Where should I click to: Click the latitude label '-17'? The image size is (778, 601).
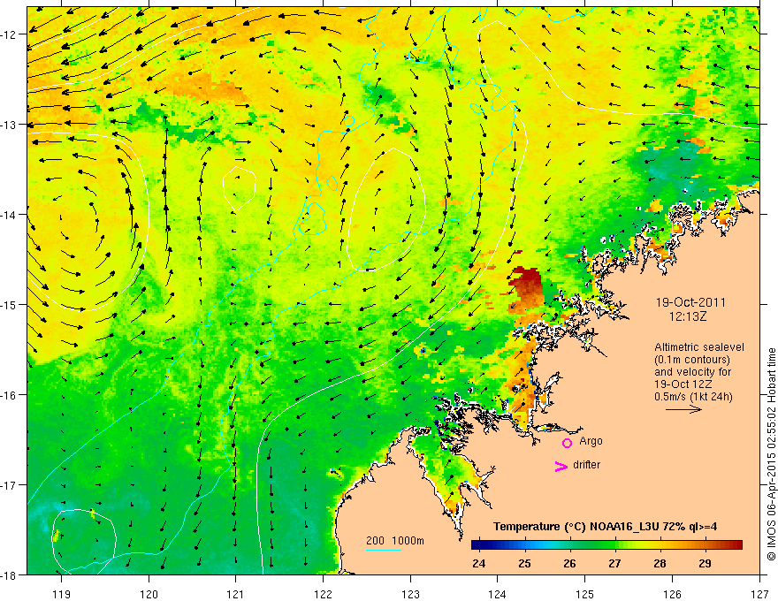point(10,485)
